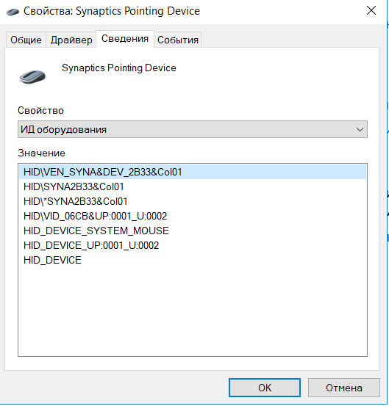Click the Отмена button
Screen dimensions: 389x406
coord(344,388)
